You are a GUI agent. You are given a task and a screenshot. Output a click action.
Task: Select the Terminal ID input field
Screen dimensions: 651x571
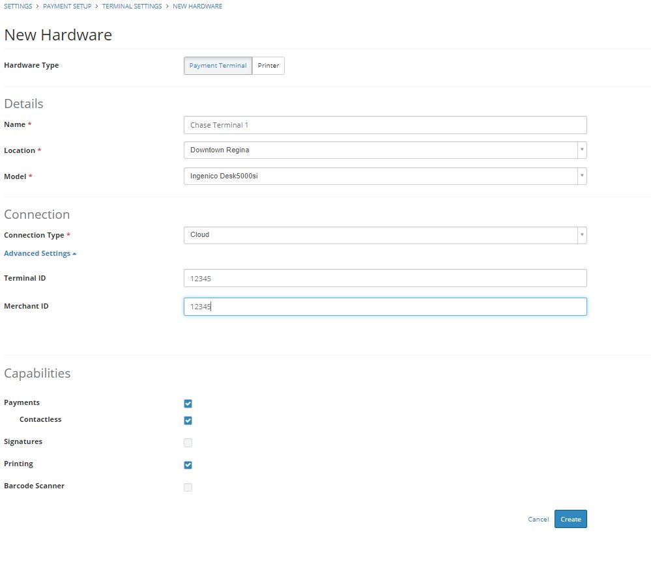pyautogui.click(x=384, y=278)
